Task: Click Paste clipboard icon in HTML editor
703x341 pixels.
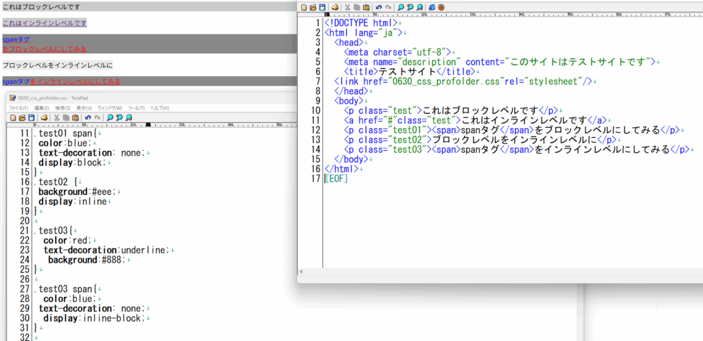Action: pyautogui.click(x=367, y=7)
